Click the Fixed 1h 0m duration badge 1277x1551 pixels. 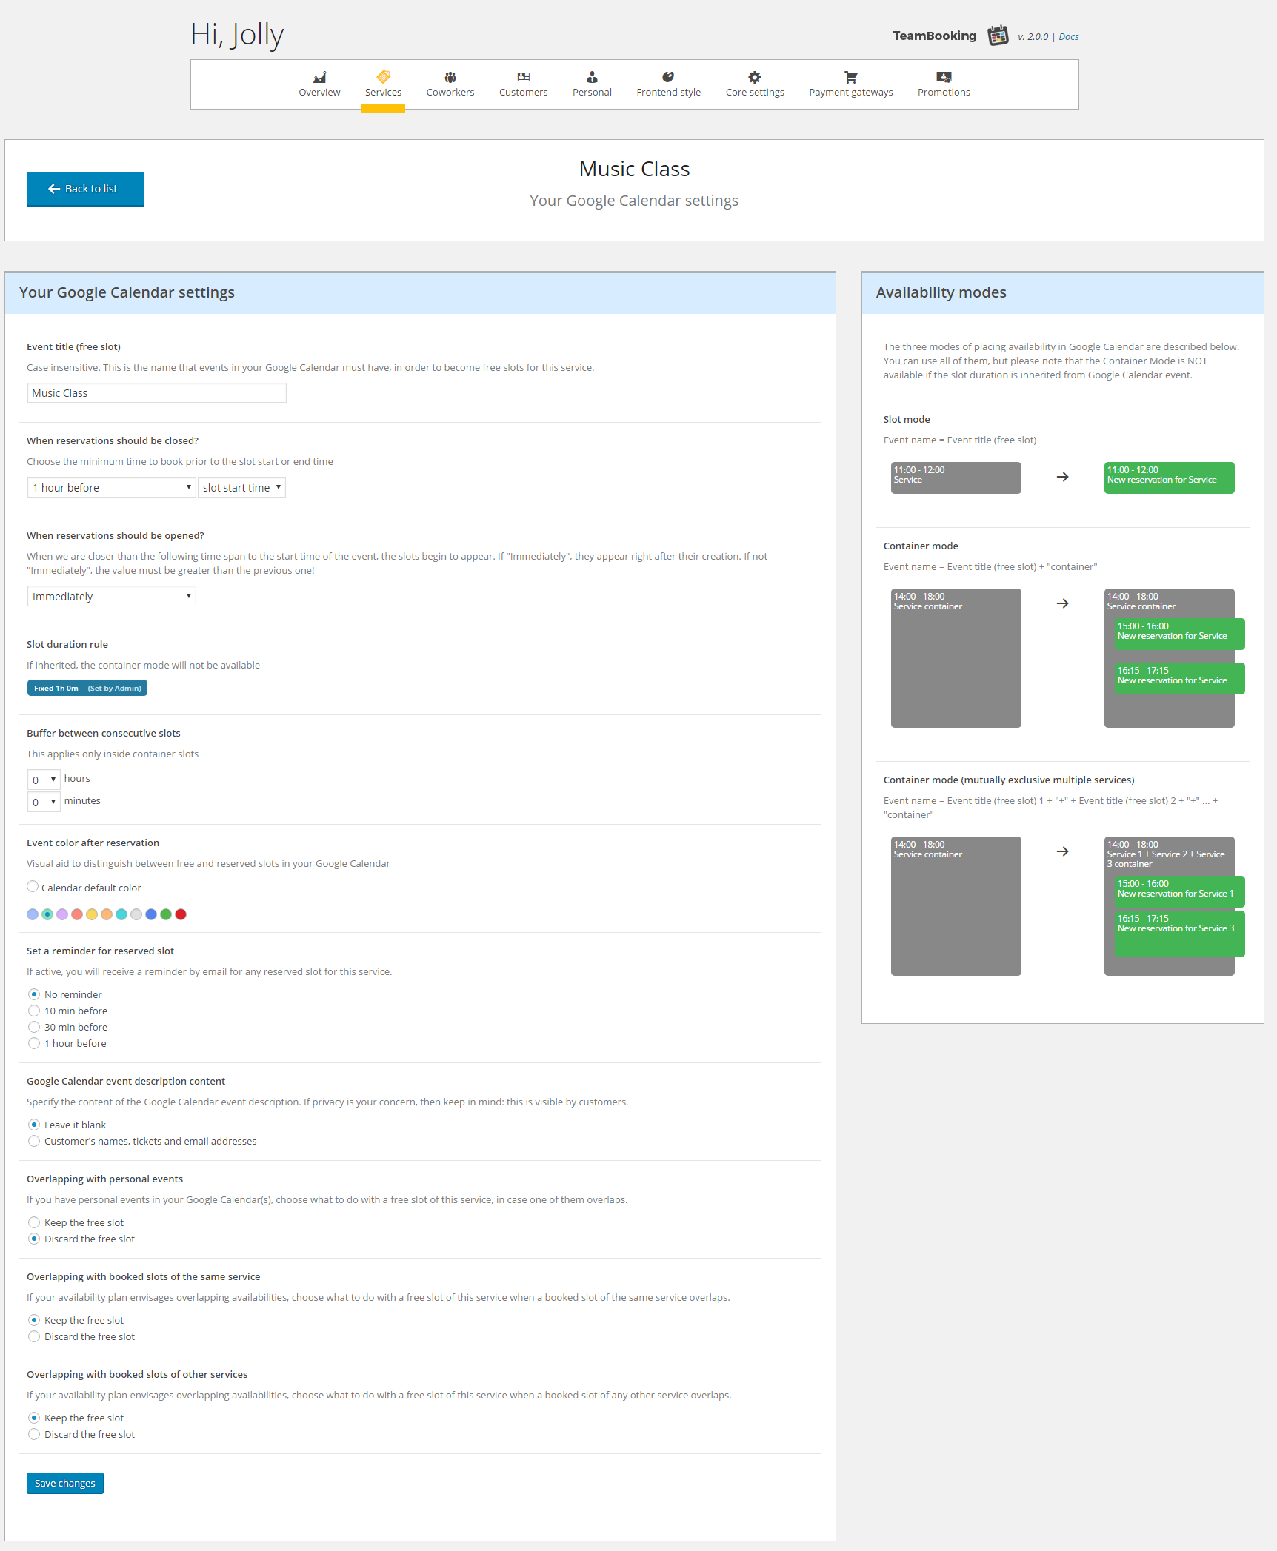87,688
